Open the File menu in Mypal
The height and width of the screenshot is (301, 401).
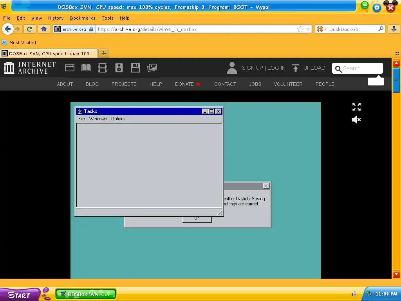(7, 18)
